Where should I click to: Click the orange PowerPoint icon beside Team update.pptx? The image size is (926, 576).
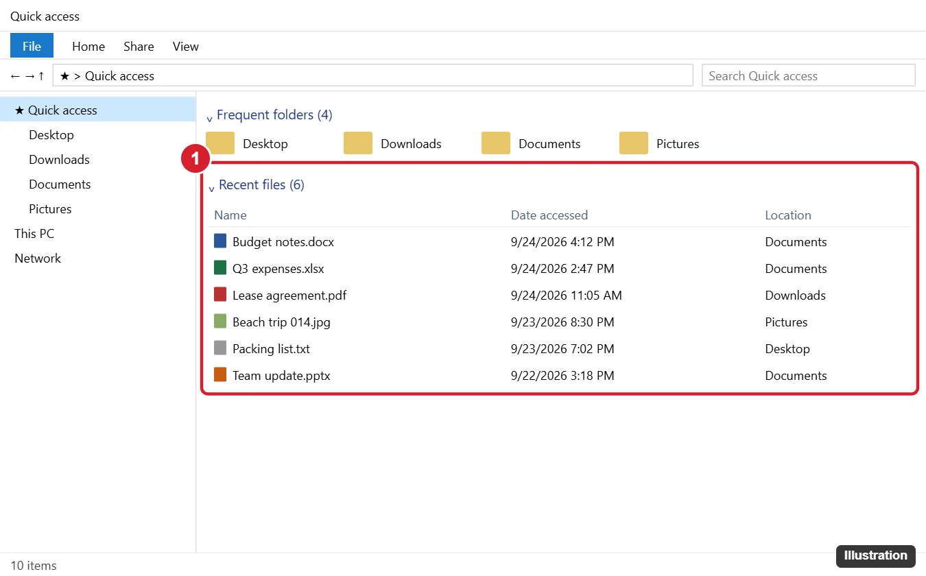click(x=220, y=375)
